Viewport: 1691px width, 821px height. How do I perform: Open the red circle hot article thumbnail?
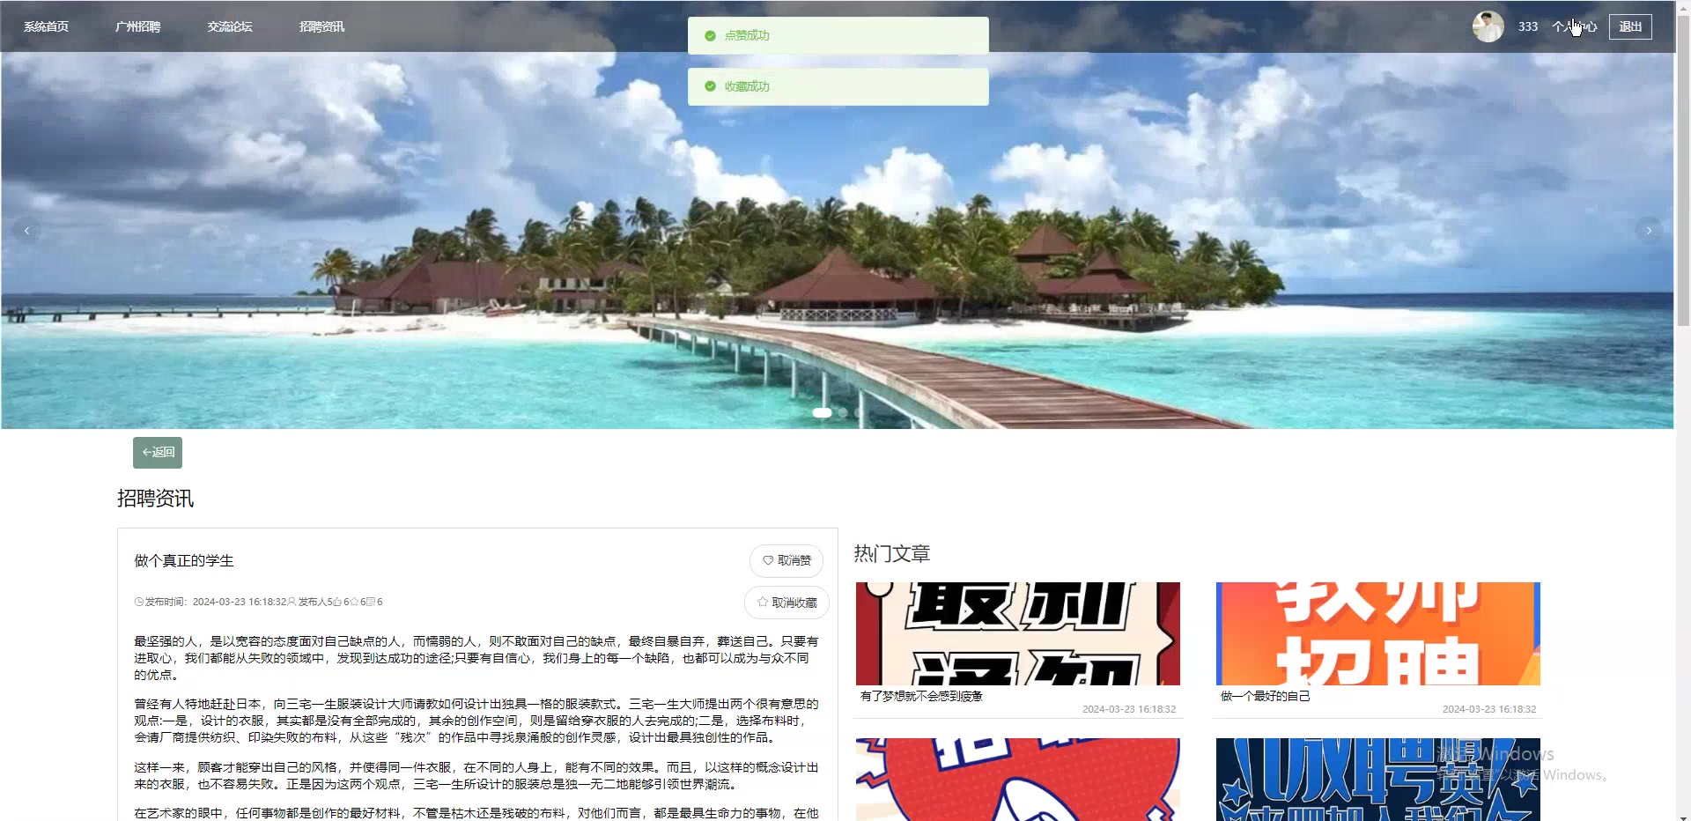coord(1018,780)
